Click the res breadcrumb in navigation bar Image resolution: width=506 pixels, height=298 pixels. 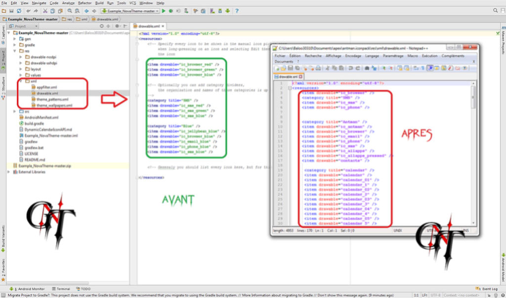click(67, 19)
